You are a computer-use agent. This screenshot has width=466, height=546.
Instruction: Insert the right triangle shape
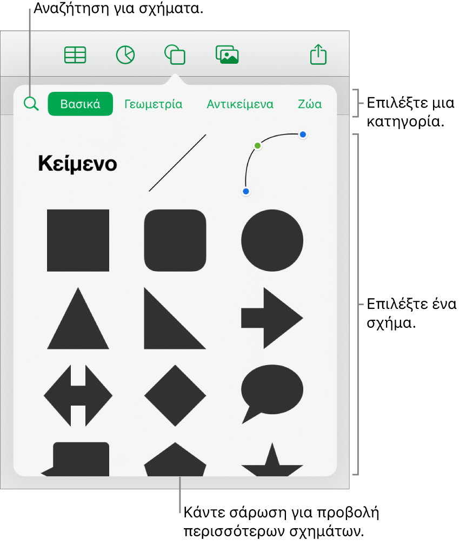click(175, 318)
